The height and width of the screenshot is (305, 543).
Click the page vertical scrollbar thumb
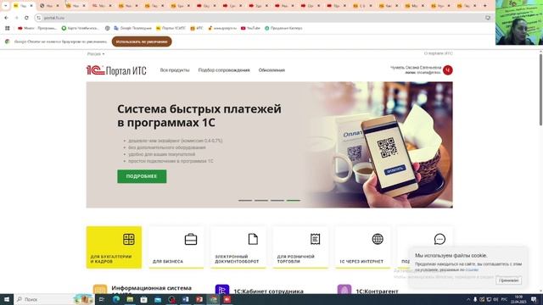[540, 89]
